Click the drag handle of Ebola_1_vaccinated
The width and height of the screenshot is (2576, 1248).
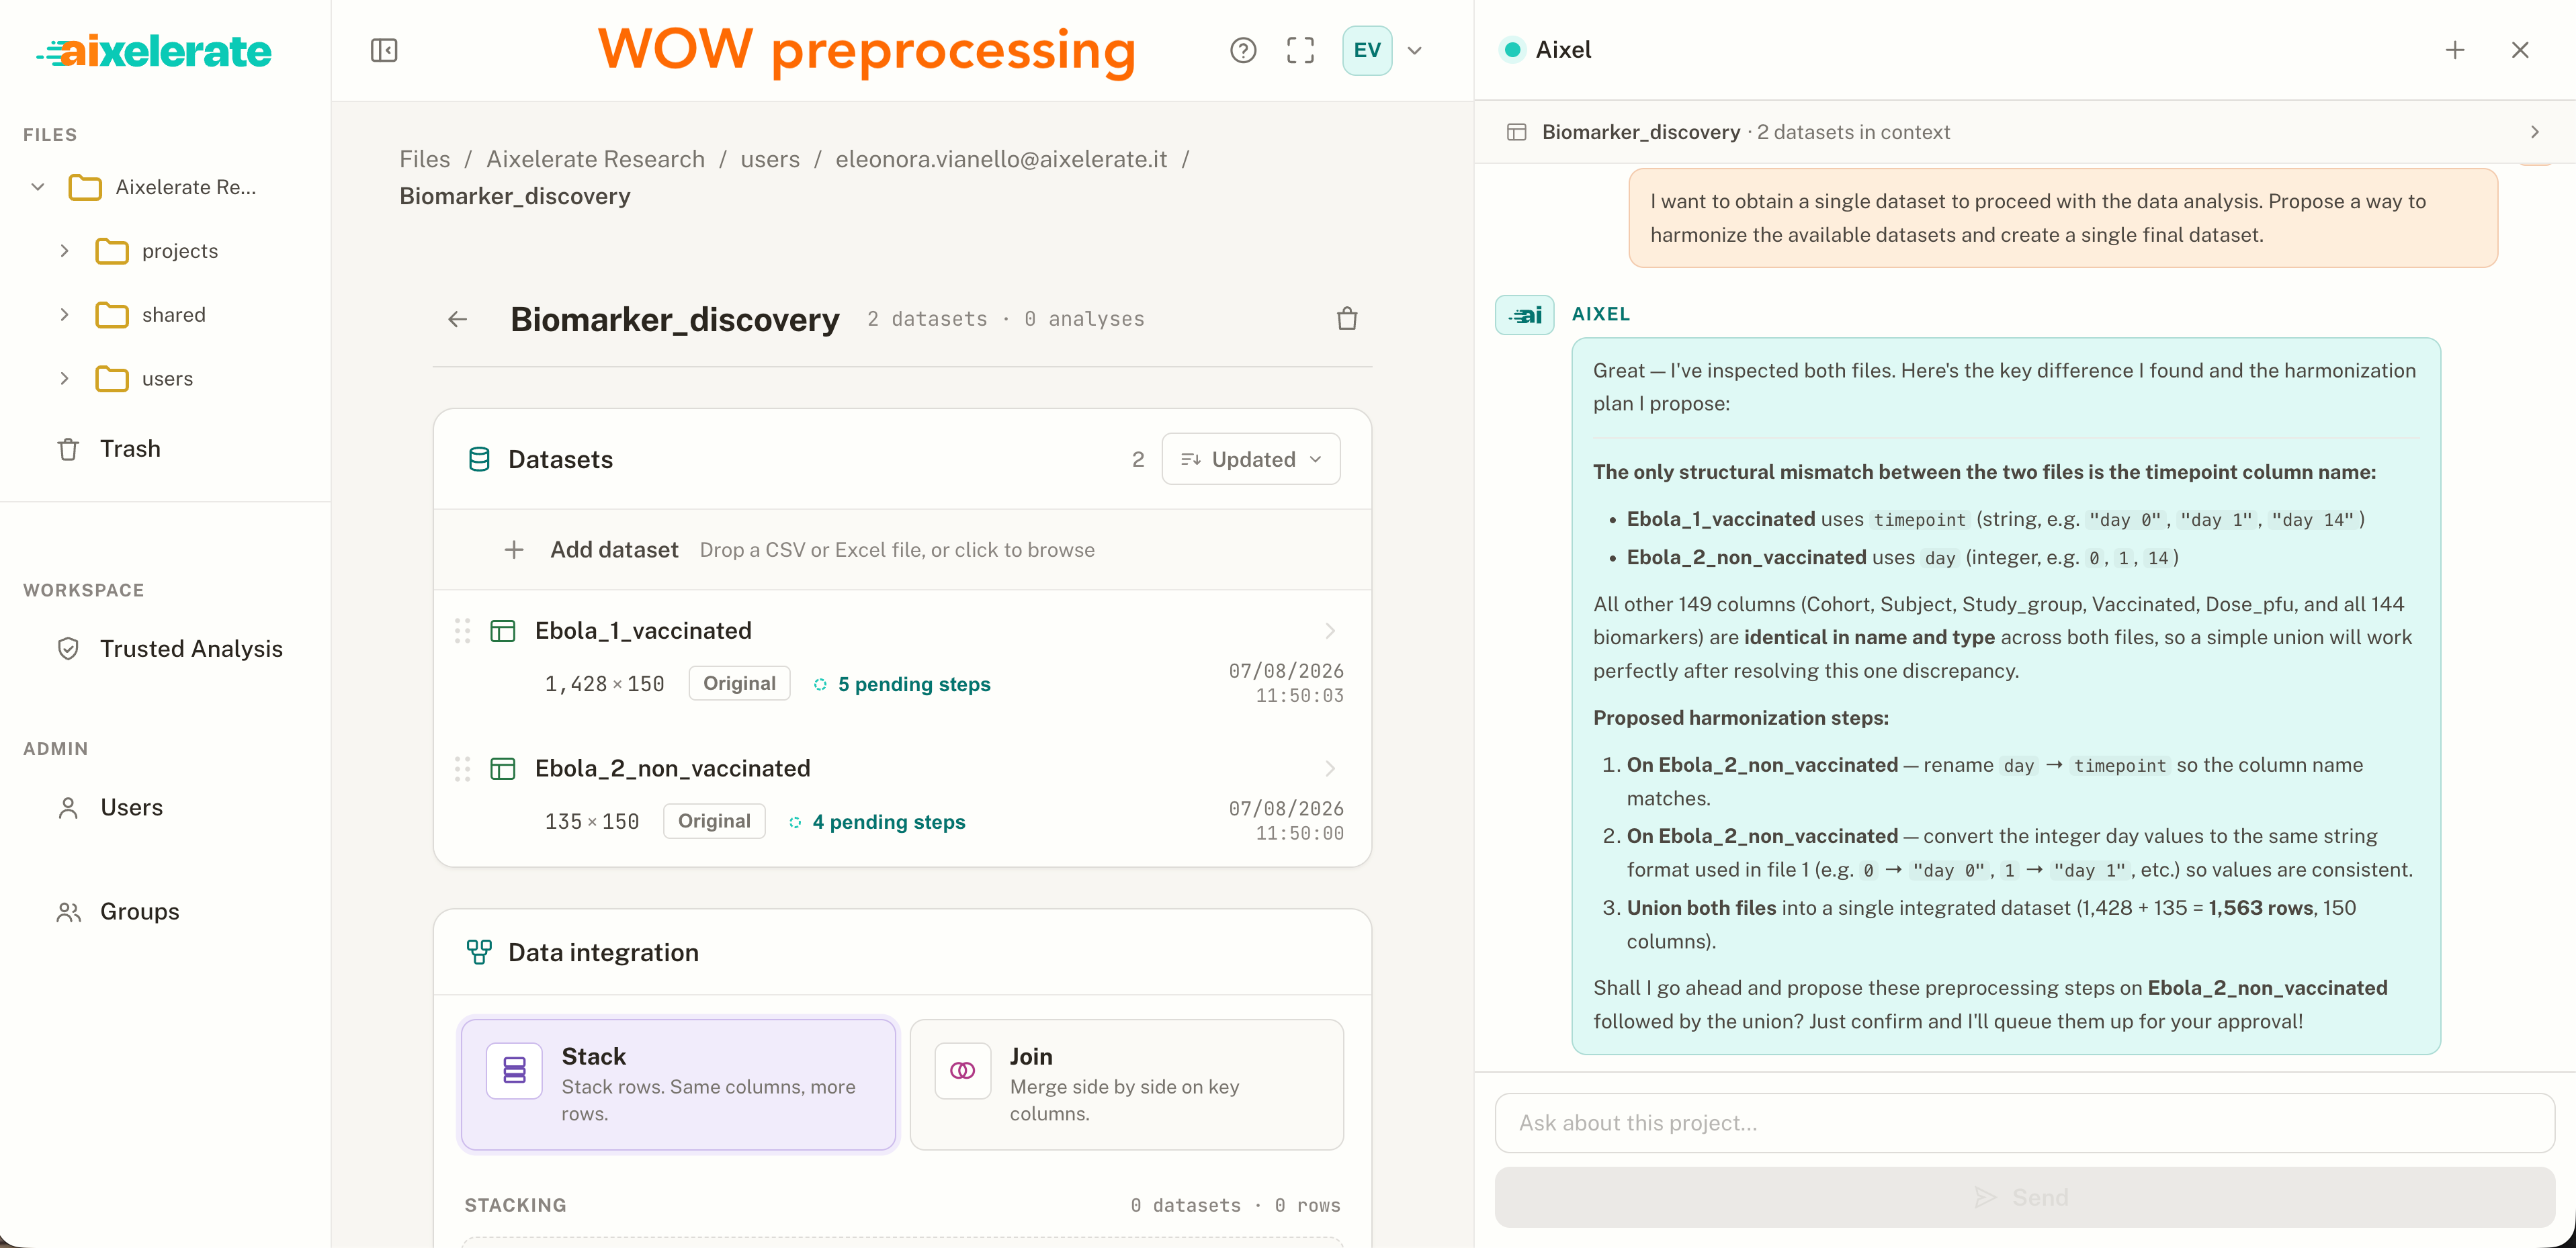(x=462, y=631)
